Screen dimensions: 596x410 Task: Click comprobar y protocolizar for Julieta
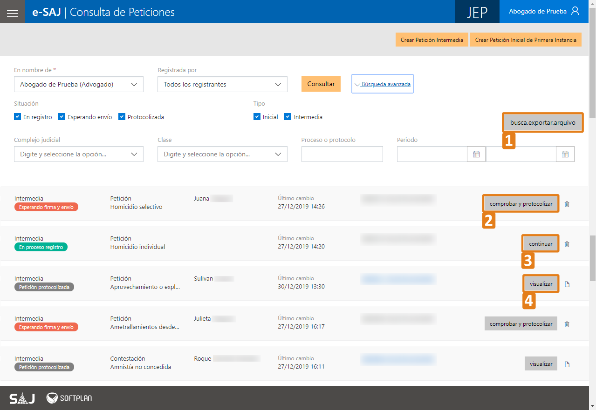click(521, 324)
